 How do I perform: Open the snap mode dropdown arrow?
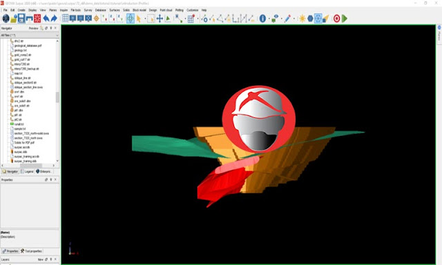tap(185, 19)
